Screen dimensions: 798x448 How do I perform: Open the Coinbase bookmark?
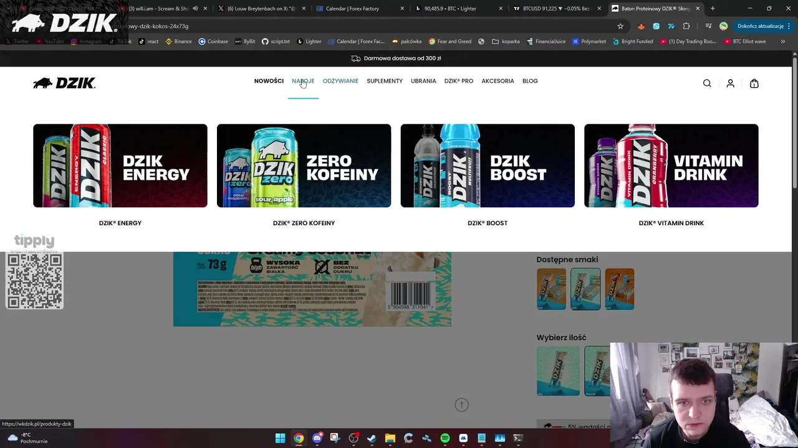tap(213, 41)
